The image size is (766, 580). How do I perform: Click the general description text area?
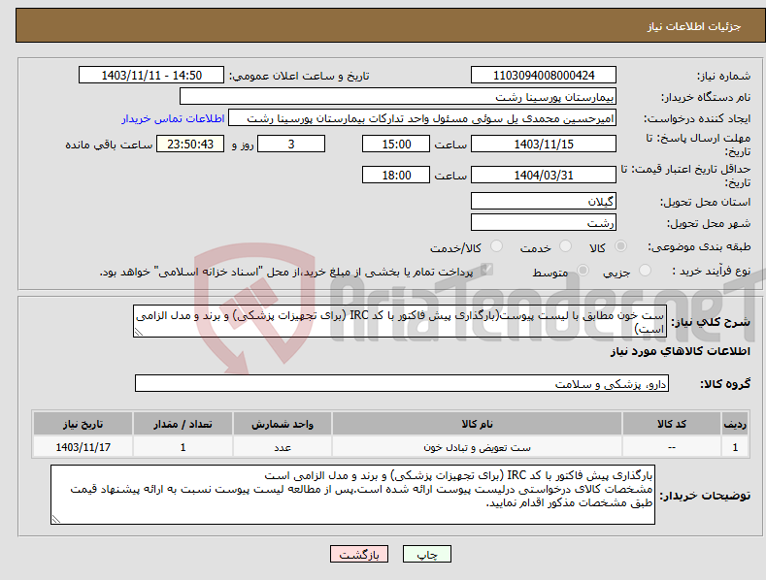point(400,321)
